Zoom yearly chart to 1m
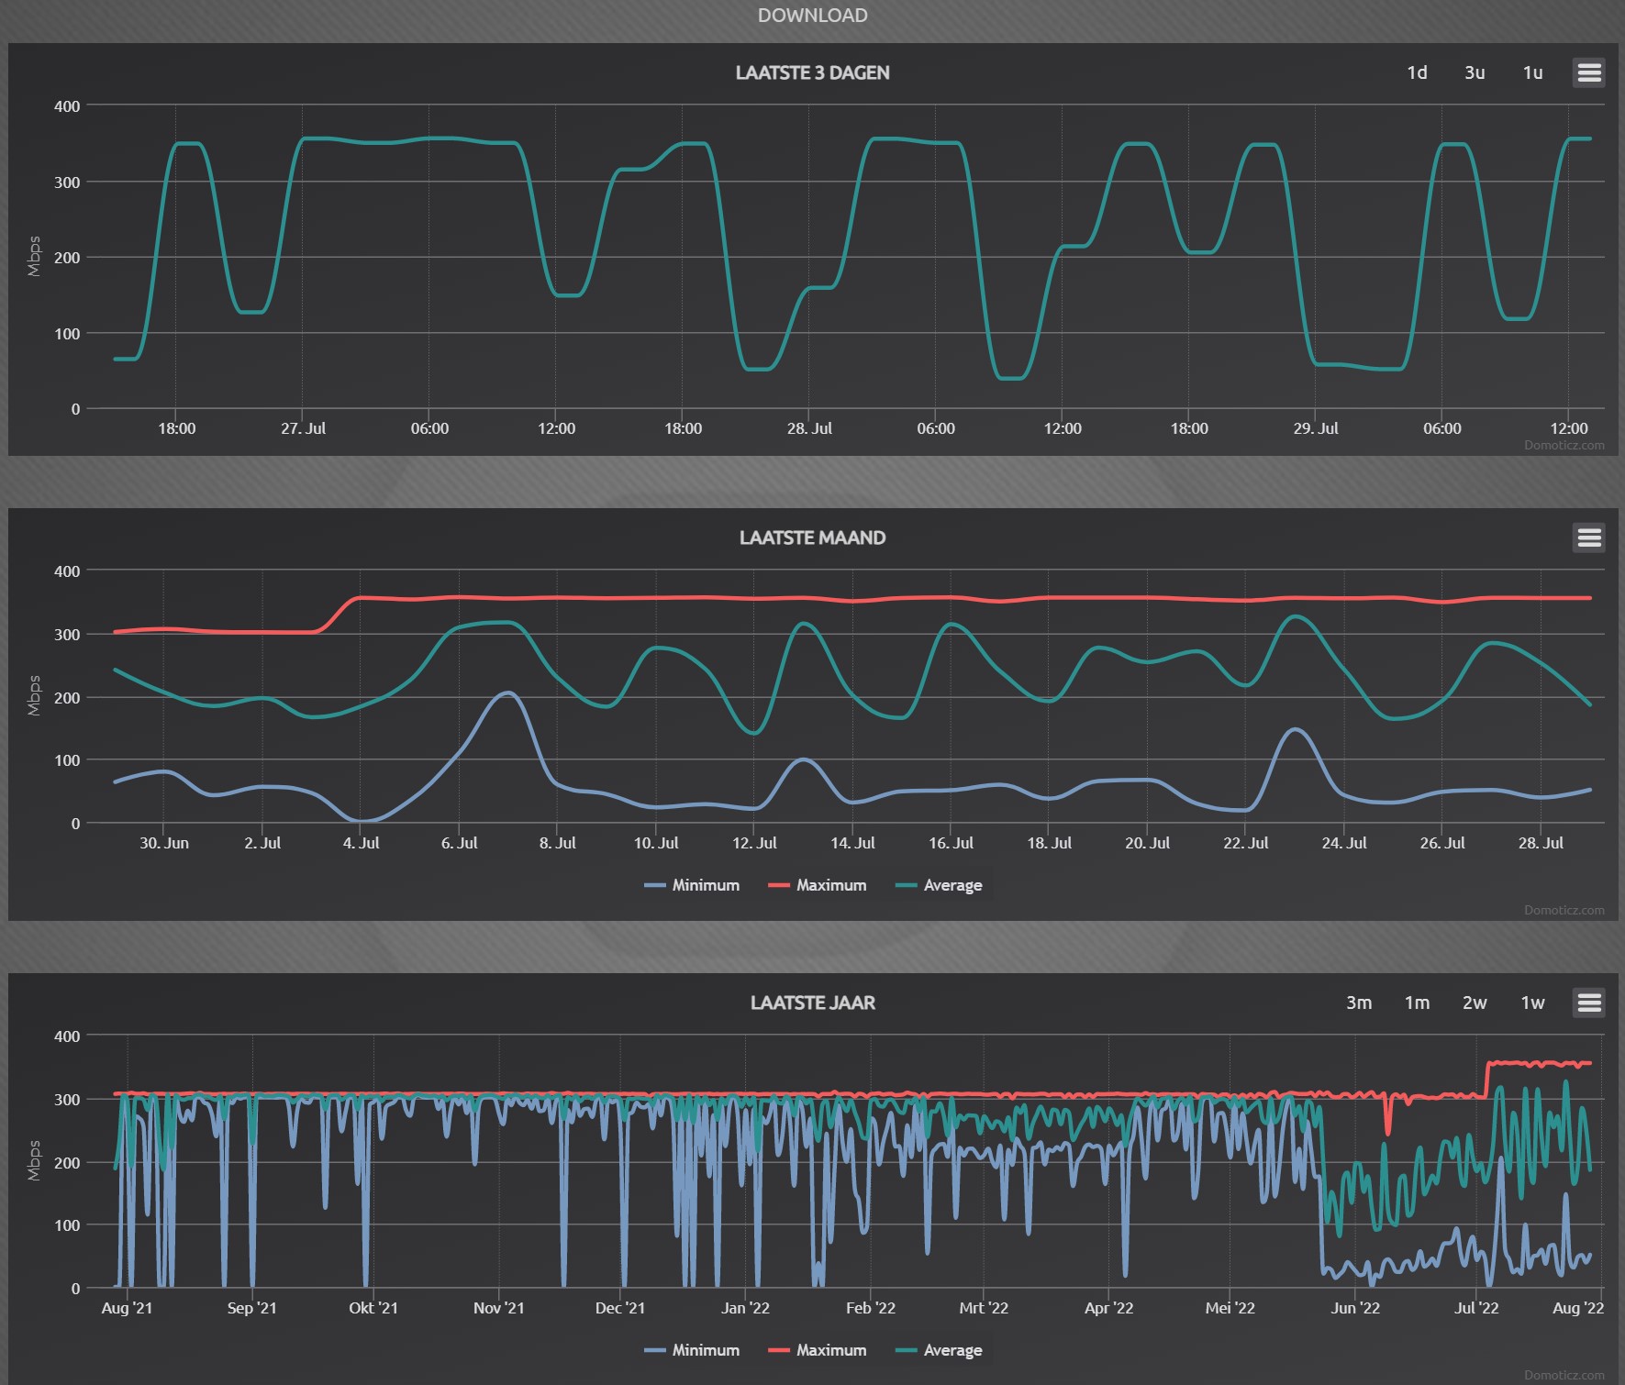The image size is (1625, 1385). tap(1417, 1003)
